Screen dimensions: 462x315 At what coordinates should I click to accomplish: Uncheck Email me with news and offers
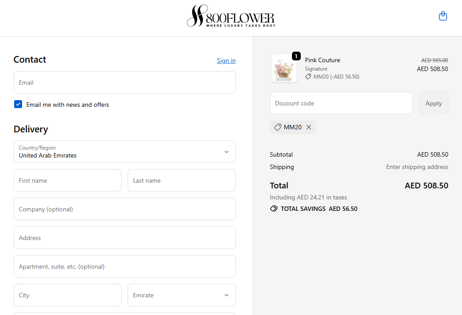18,104
